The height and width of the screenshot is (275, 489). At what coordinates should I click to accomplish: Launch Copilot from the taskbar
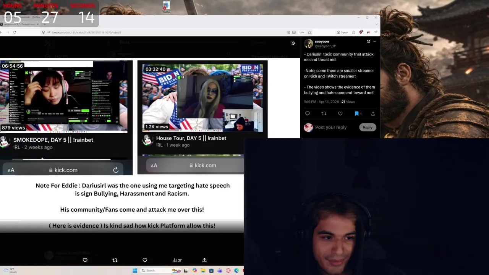pos(194,270)
